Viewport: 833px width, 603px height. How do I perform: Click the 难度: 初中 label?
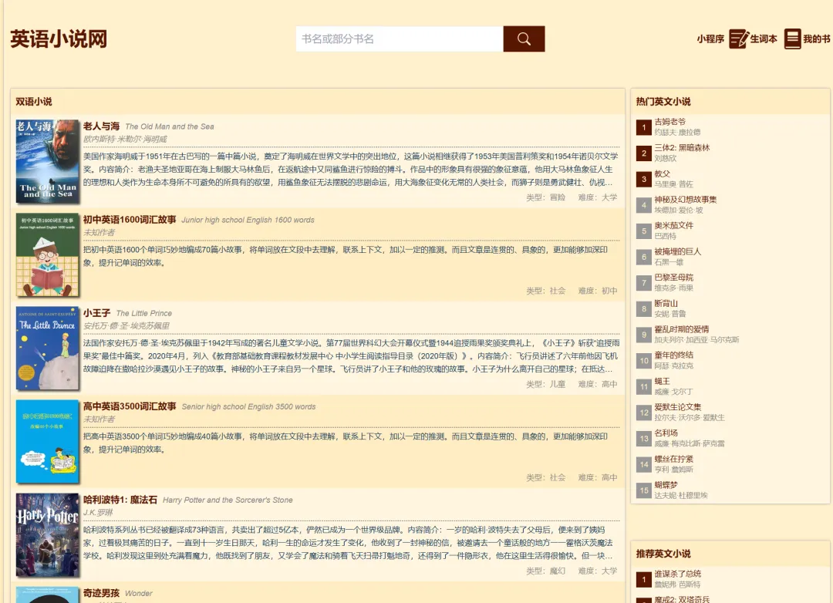[598, 291]
